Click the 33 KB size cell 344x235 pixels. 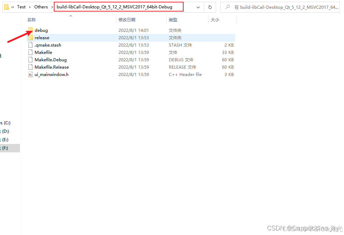pos(228,52)
